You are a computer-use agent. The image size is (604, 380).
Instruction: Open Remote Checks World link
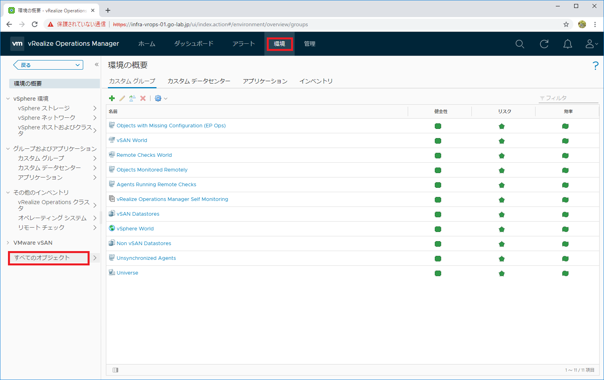pyautogui.click(x=144, y=155)
